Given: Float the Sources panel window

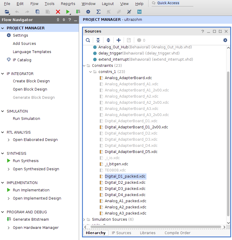Looking at the screenshot, I should pos(220,31).
